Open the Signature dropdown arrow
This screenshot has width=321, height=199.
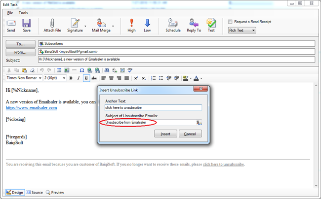85,26
